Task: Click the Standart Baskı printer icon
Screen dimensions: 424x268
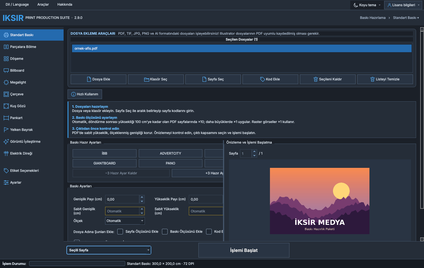Action: click(x=6, y=35)
